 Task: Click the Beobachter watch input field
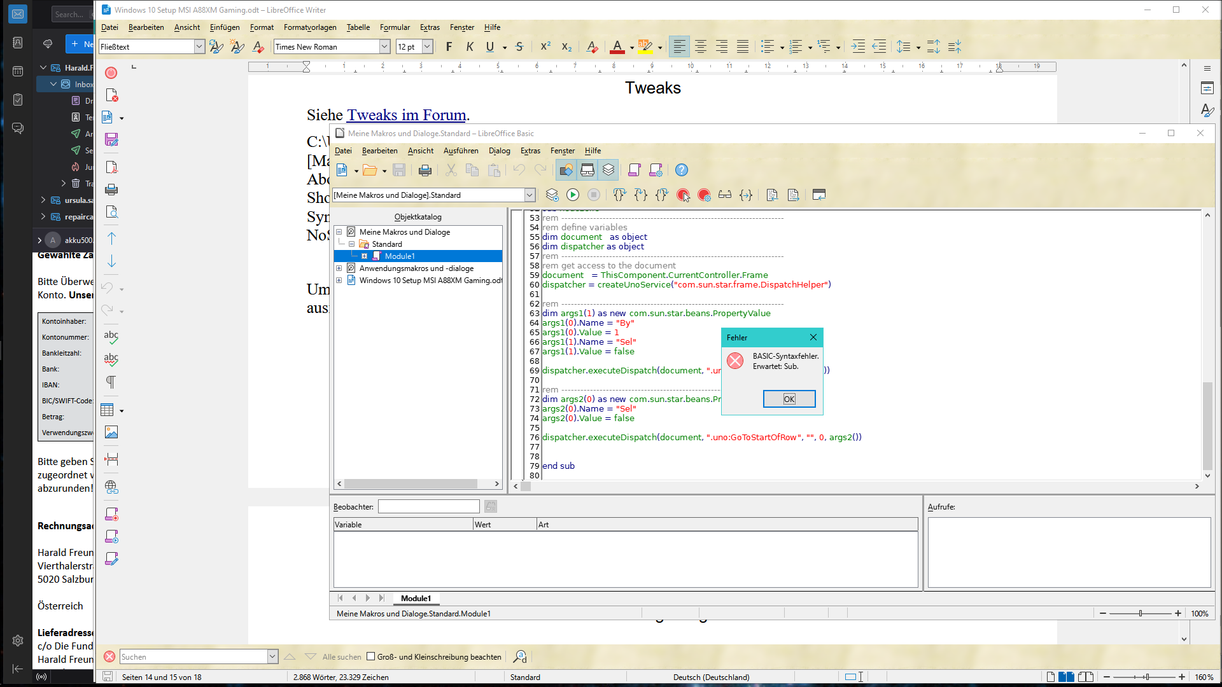tap(428, 506)
